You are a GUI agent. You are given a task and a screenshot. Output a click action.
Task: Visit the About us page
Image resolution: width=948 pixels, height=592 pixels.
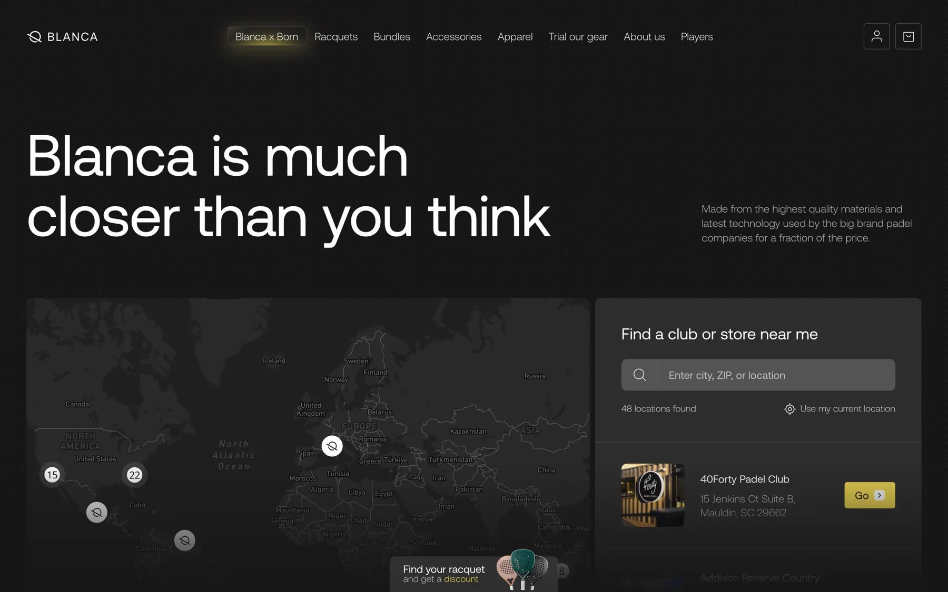(644, 37)
